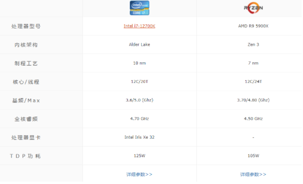Click the Intel Core i7 logo badge

[x=139, y=8]
